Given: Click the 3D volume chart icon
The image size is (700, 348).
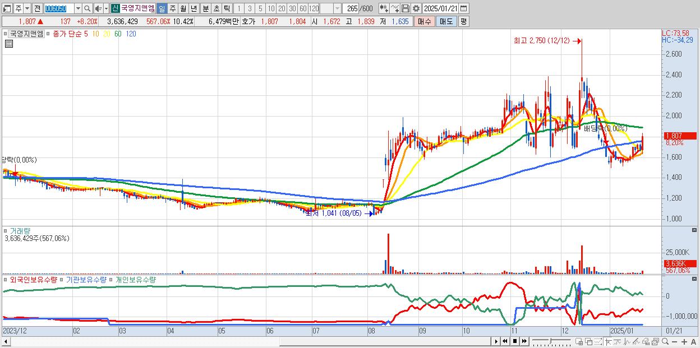Looking at the screenshot, I should pyautogui.click(x=646, y=341).
